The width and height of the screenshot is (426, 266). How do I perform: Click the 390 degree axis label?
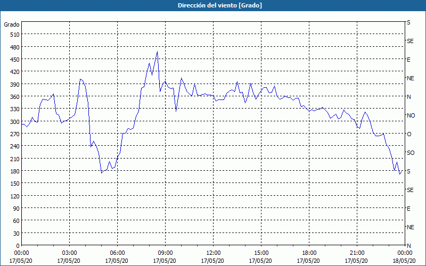click(x=15, y=84)
